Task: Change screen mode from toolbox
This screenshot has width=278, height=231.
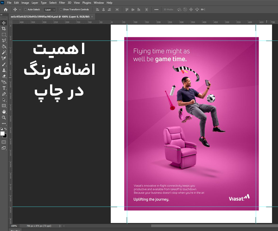Action: [4, 148]
